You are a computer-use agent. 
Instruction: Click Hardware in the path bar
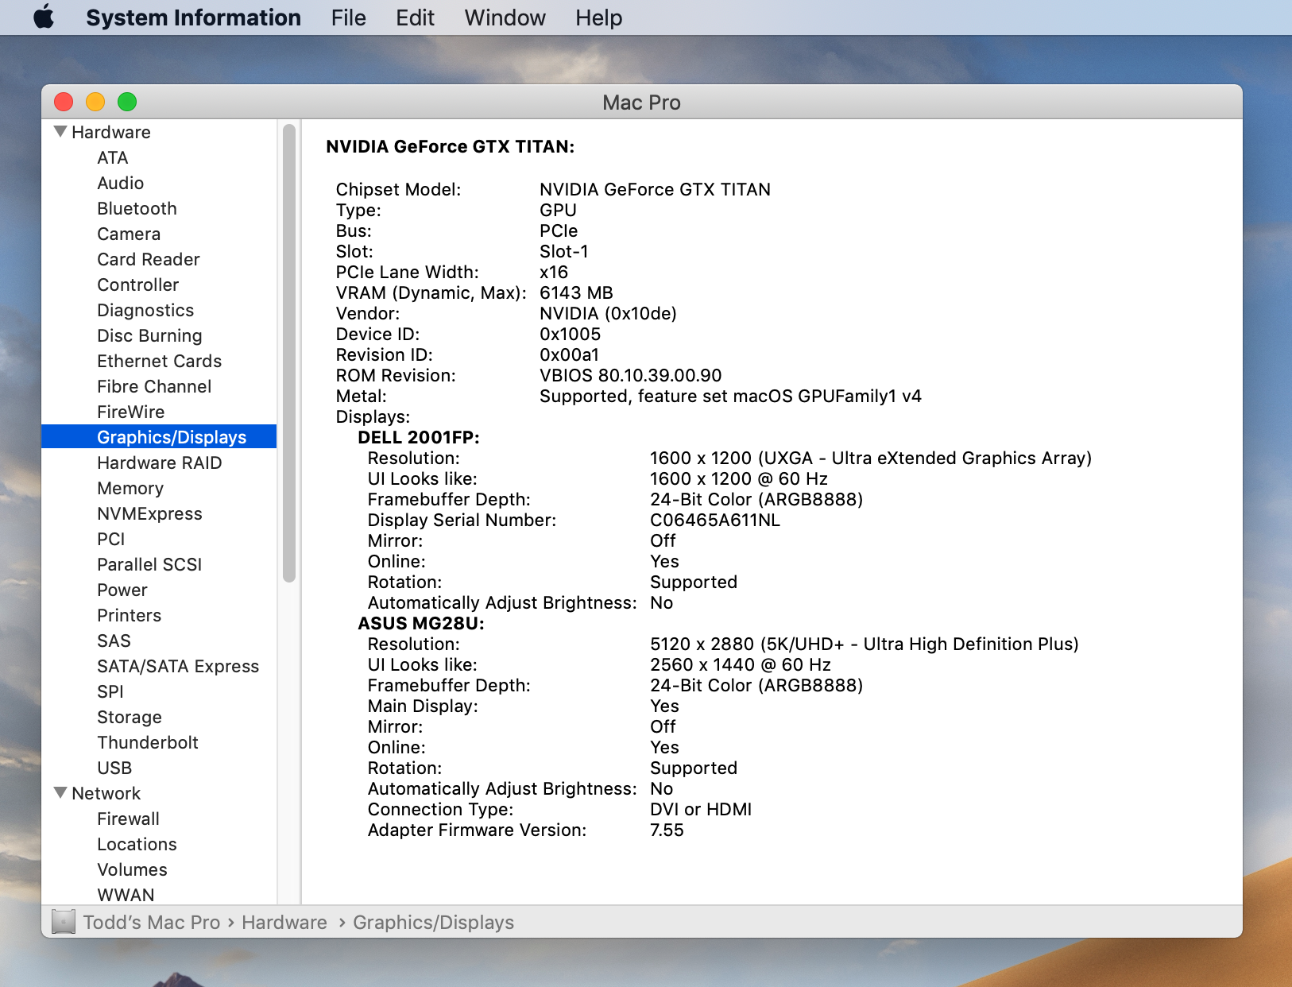point(284,922)
